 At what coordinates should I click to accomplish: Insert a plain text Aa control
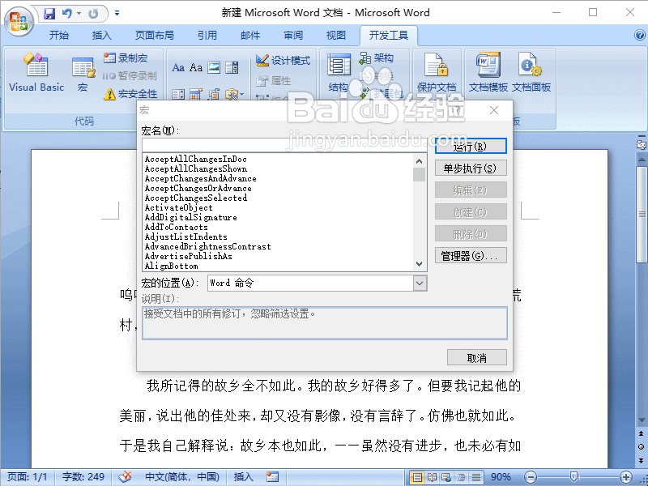coord(196,67)
